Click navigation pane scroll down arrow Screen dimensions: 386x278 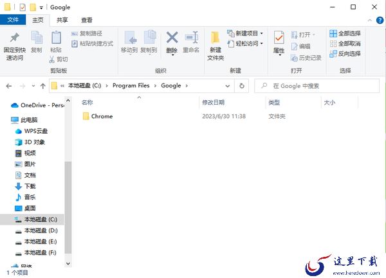[x=68, y=263]
